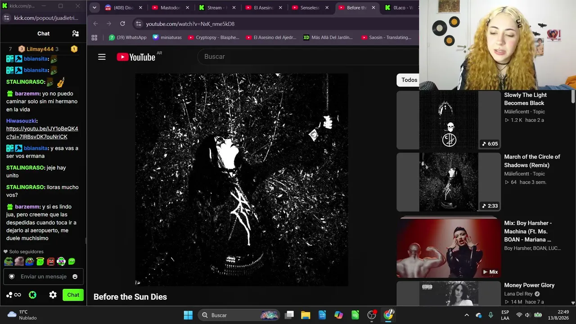Close the Before the Sun Dies tab
The height and width of the screenshot is (324, 576).
pyautogui.click(x=373, y=8)
